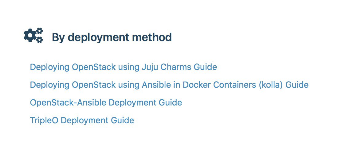Choose the guide mentioning Juju Charms
Image resolution: width=346 pixels, height=165 pixels.
123,67
